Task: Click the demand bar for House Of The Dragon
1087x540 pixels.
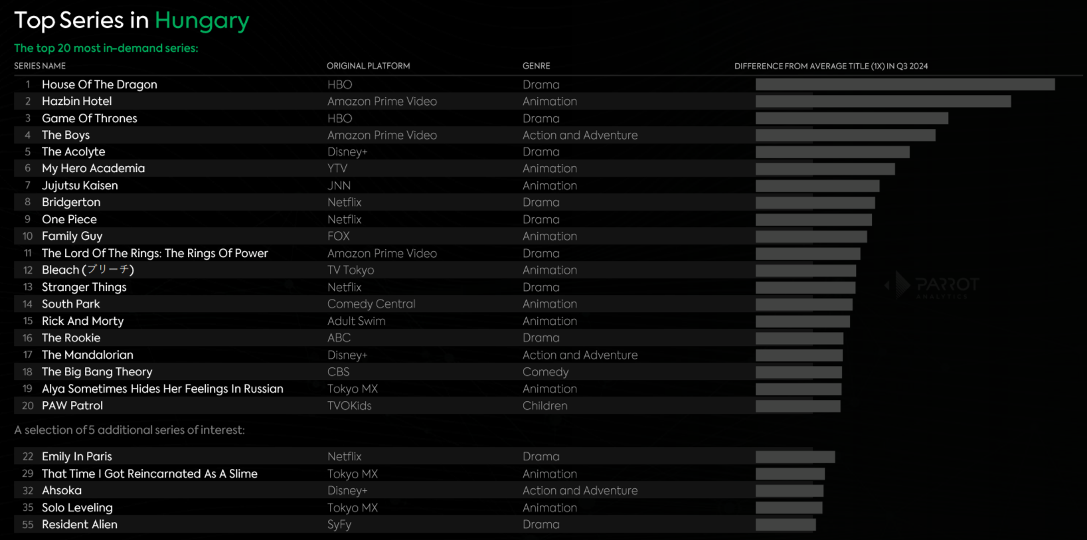Action: tap(905, 84)
